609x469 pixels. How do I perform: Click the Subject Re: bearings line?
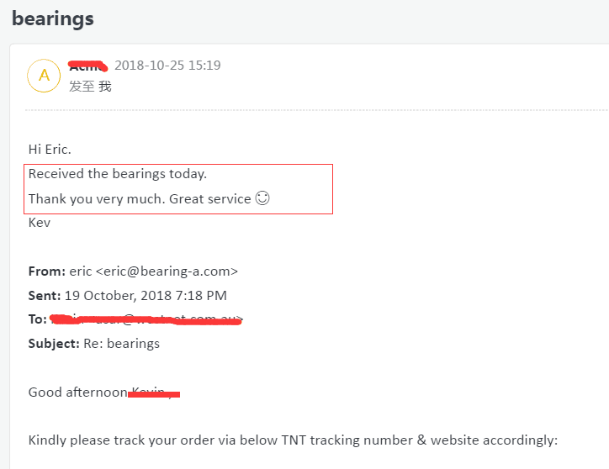tap(94, 344)
